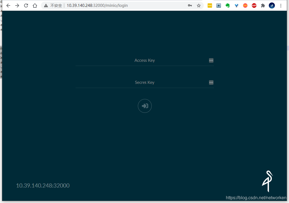Image resolution: width=289 pixels, height=203 pixels.
Task: Open the blue star bookmark extension
Action: pyautogui.click(x=219, y=6)
